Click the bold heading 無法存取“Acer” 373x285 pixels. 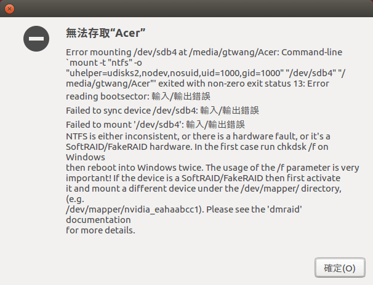105,32
